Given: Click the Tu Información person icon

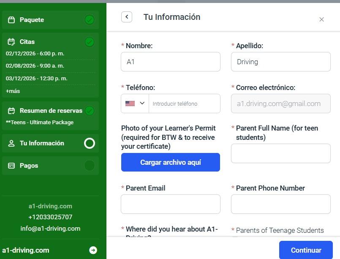Looking at the screenshot, I should (x=11, y=143).
